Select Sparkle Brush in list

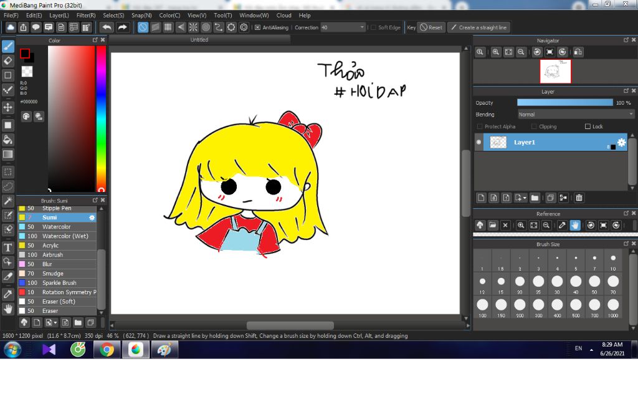pos(57,283)
